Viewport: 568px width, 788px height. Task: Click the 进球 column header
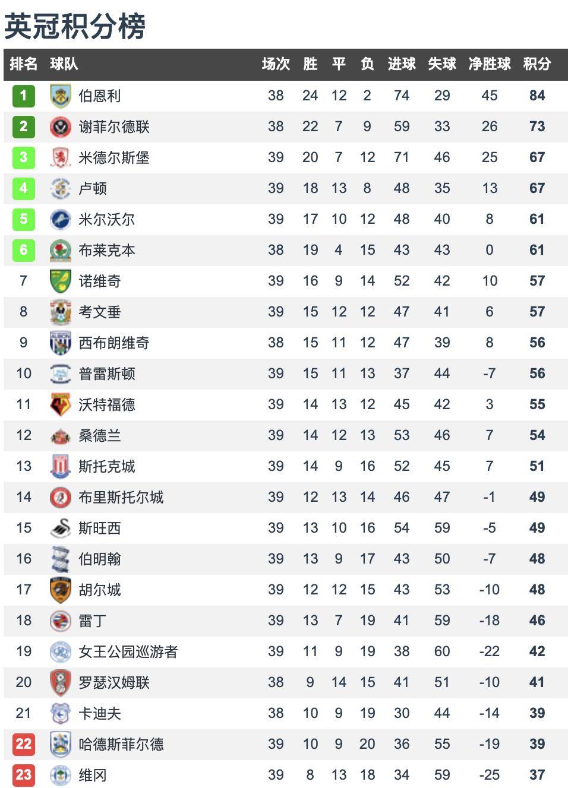(x=402, y=64)
